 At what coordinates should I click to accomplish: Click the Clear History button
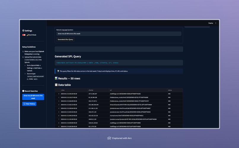tap(29, 104)
